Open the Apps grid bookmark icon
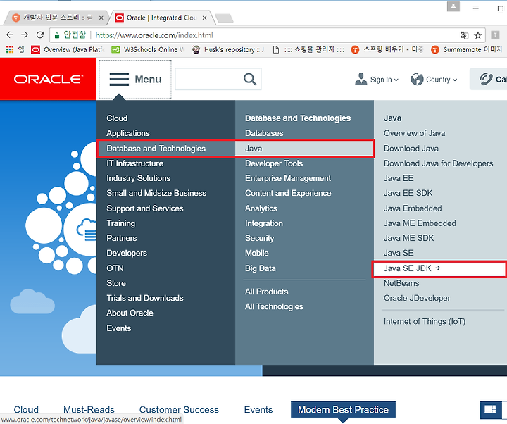 [x=10, y=49]
